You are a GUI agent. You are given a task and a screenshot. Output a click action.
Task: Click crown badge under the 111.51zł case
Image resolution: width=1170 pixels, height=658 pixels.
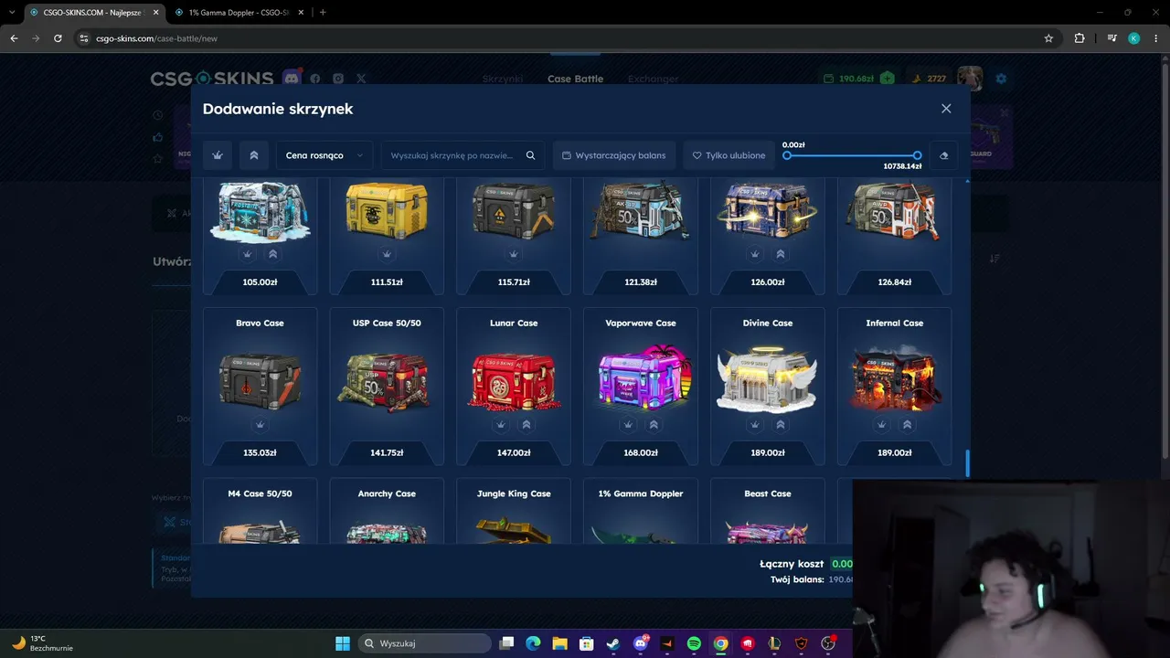point(387,254)
